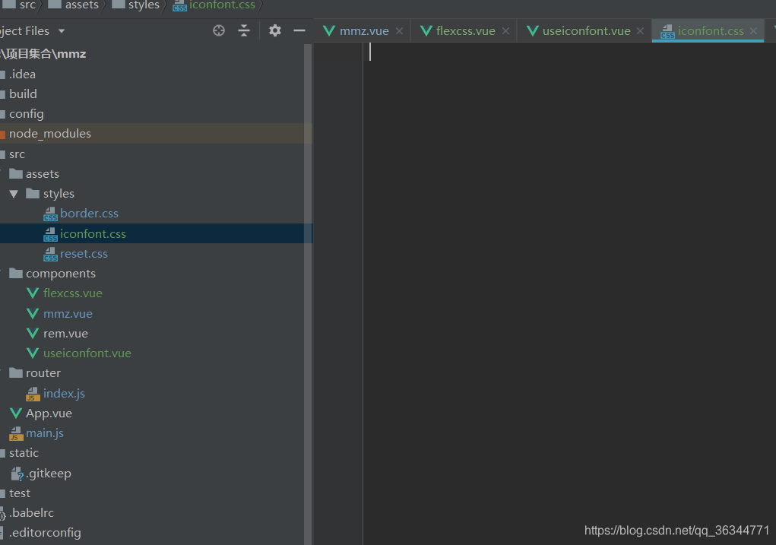Select the project root 项目集合\mmz
Viewport: 776px width, 545px height.
[x=43, y=54]
